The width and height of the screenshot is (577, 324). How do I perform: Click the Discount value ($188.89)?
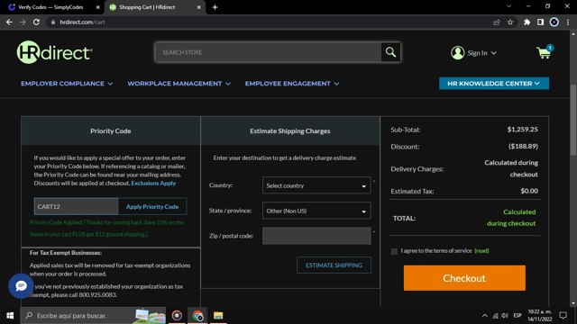[x=523, y=146]
